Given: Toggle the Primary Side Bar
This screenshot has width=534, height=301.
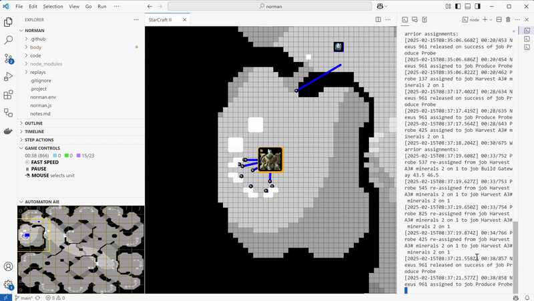Looking at the screenshot, I should click(x=458, y=6).
